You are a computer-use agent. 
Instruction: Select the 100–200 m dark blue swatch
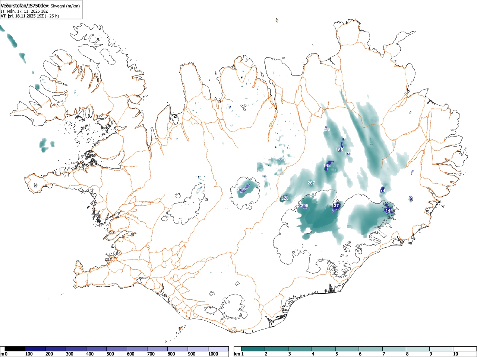35,349
